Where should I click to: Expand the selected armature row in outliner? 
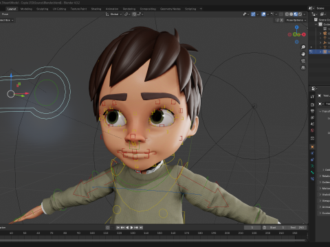coord(320,52)
